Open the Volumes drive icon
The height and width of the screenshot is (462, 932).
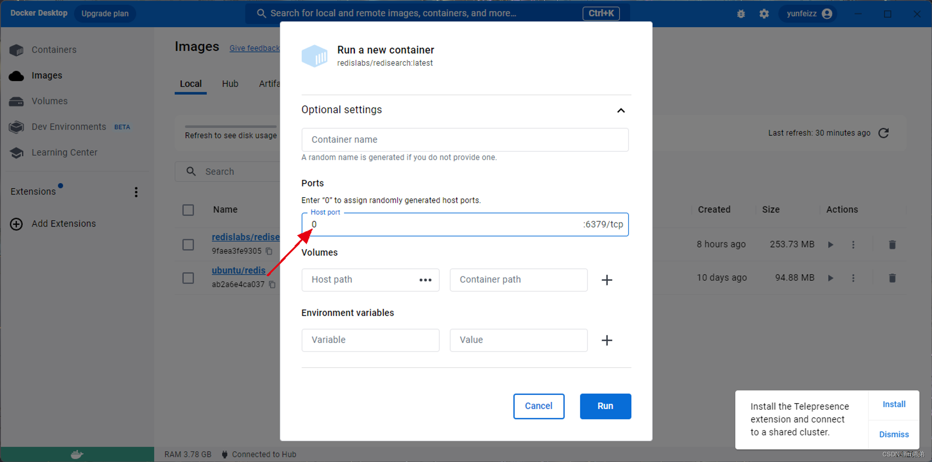[16, 101]
